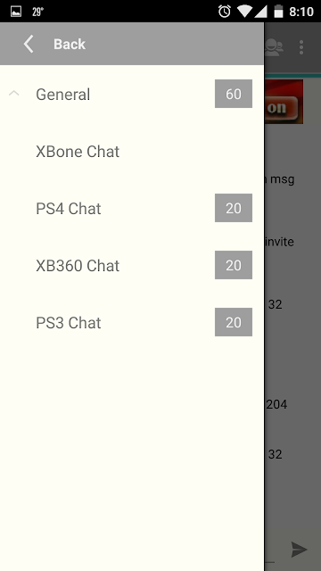321x571 pixels.
Task: Tap the Back arrow icon
Action: coord(29,44)
